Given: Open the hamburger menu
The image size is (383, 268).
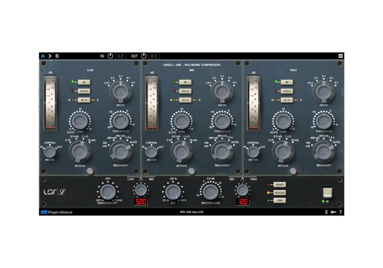Looking at the screenshot, I should 340,56.
